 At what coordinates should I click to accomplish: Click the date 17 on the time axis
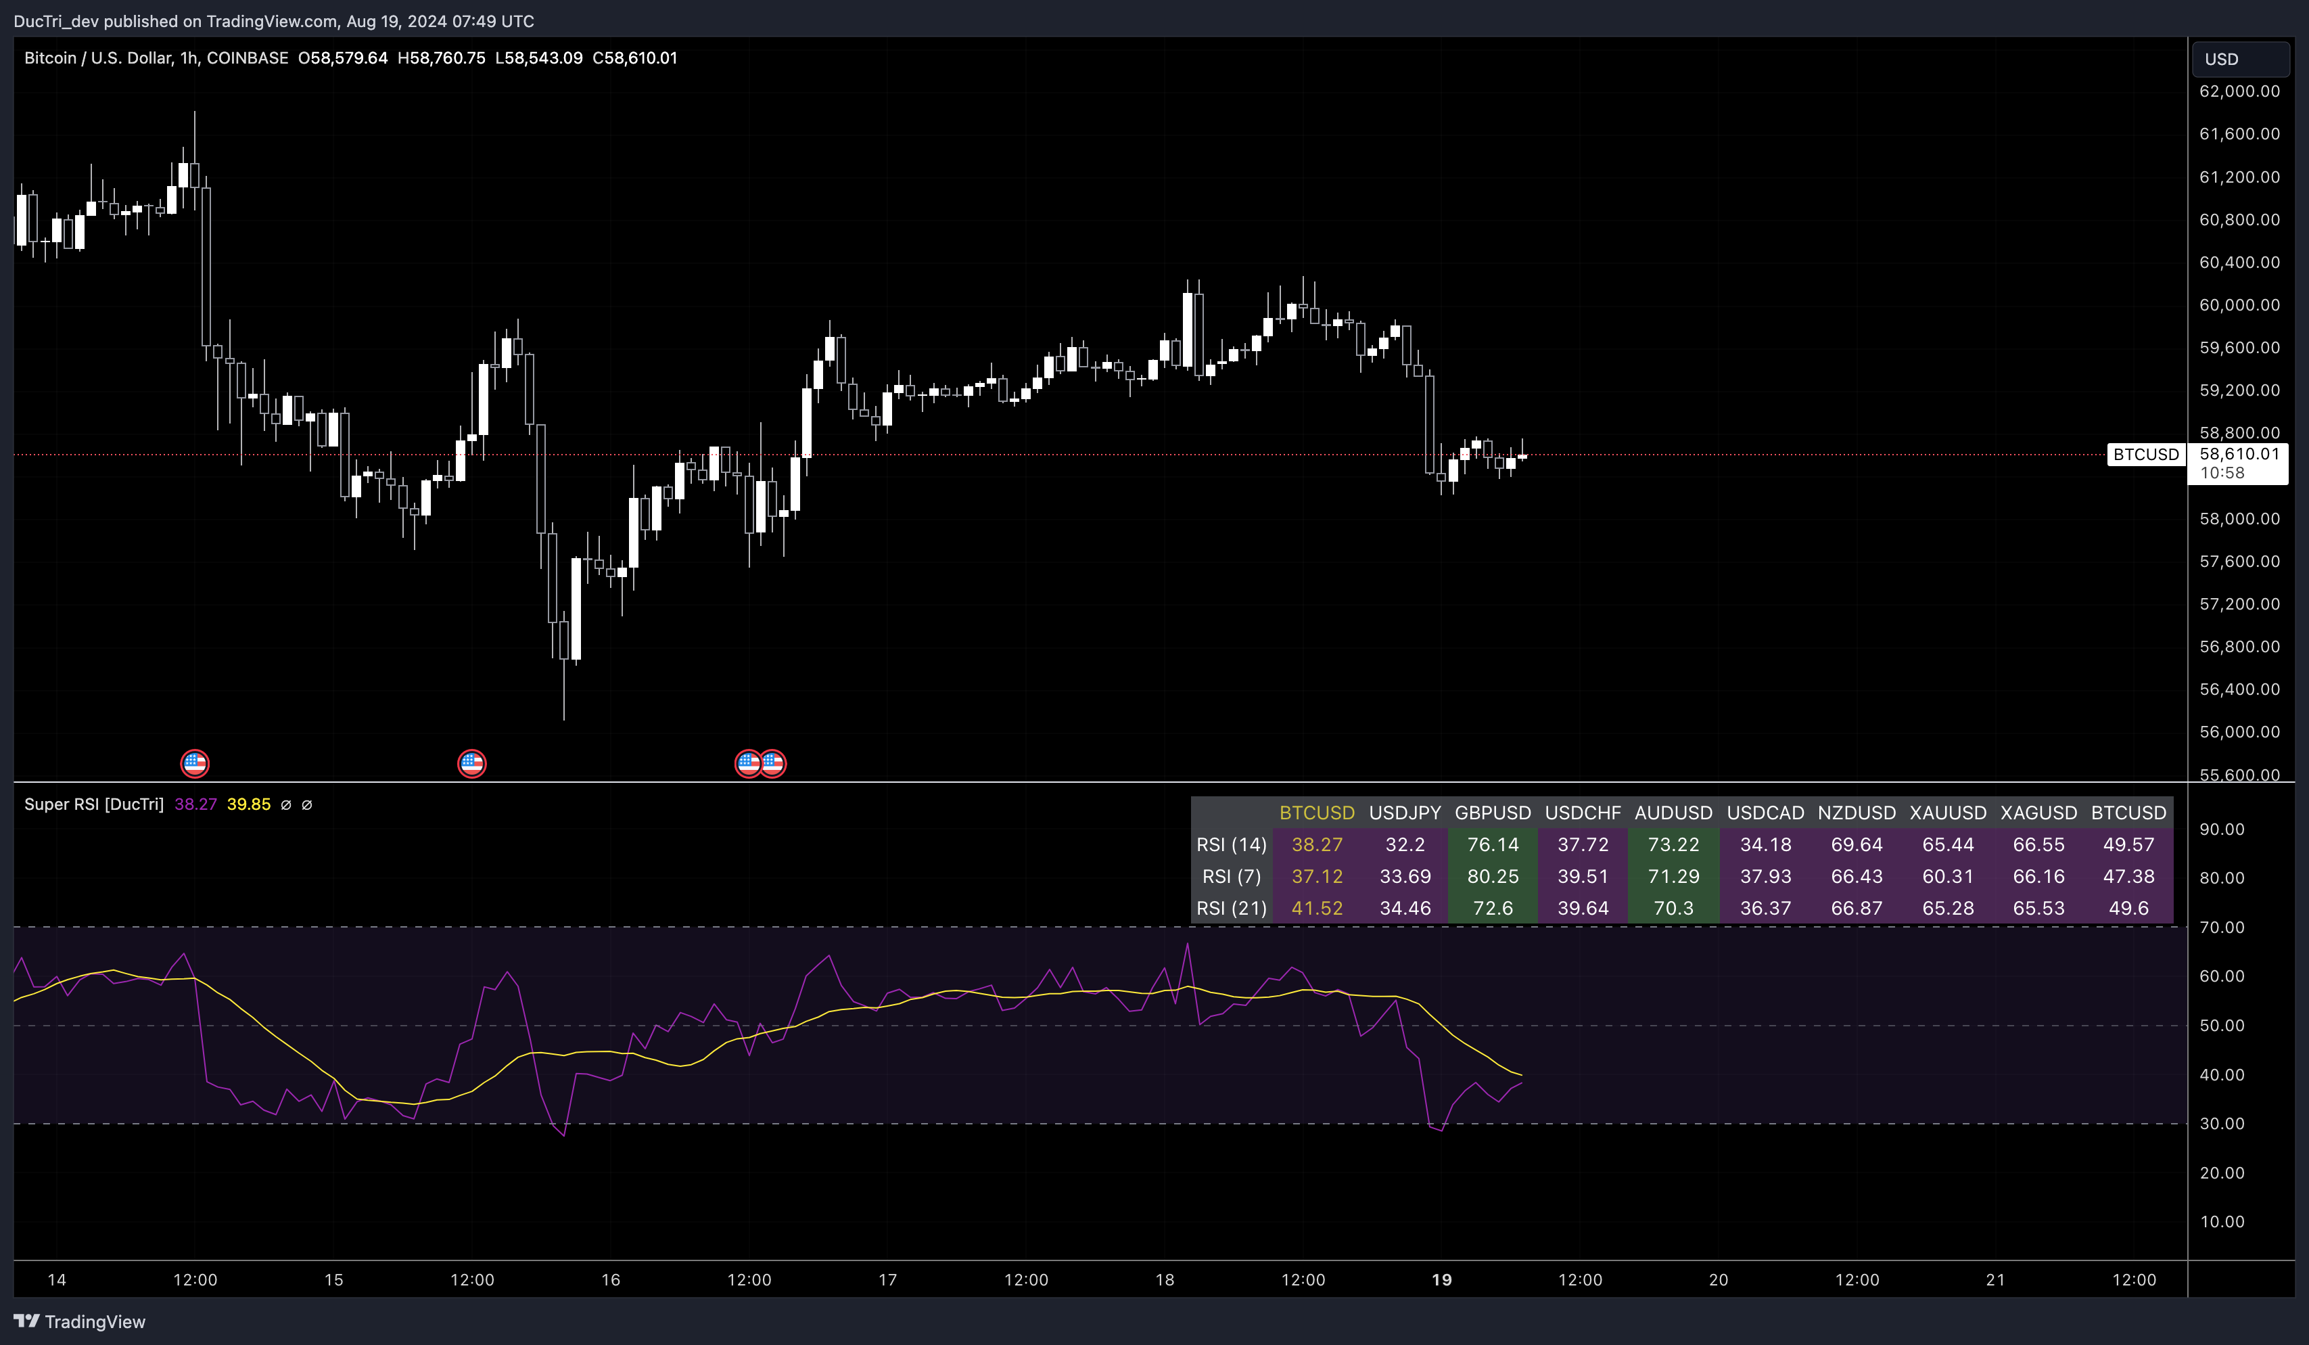[x=887, y=1279]
